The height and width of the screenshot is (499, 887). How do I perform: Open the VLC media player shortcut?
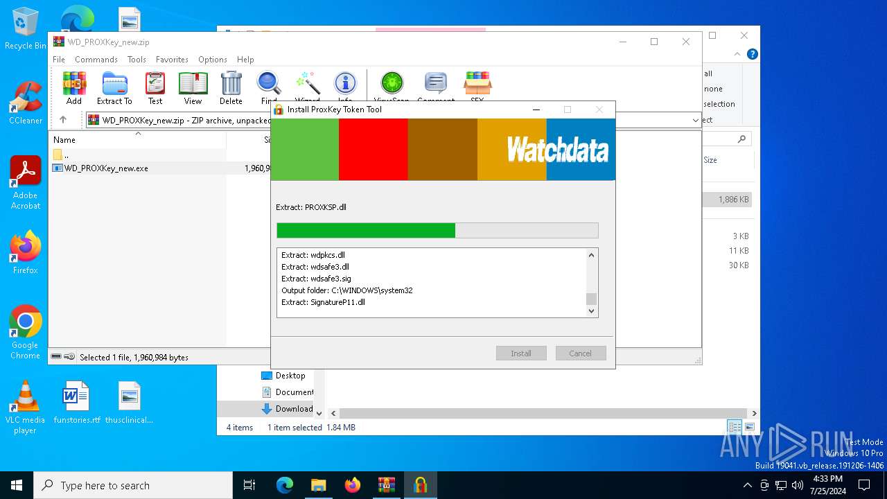[x=26, y=407]
